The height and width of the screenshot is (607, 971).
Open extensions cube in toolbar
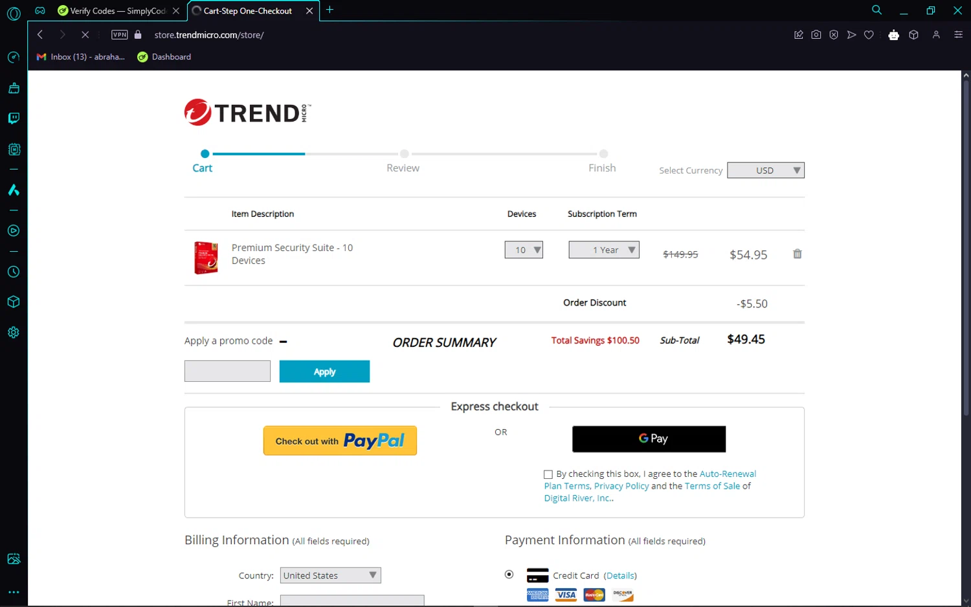[914, 35]
